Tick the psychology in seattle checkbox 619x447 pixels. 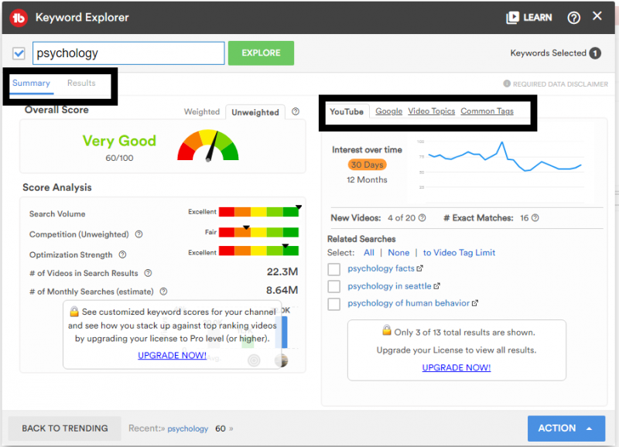pyautogui.click(x=334, y=287)
